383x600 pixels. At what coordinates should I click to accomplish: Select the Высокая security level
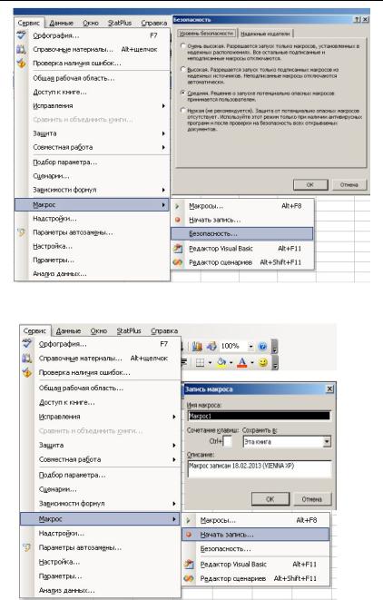coord(183,70)
